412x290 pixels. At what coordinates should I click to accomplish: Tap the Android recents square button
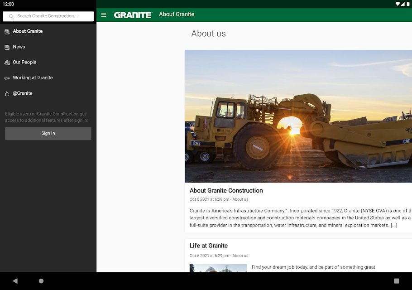click(x=397, y=281)
